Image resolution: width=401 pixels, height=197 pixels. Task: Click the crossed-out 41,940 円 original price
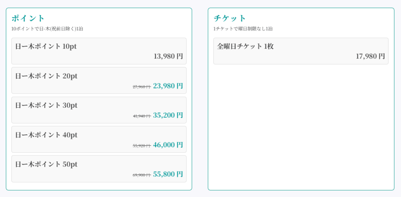[141, 116]
